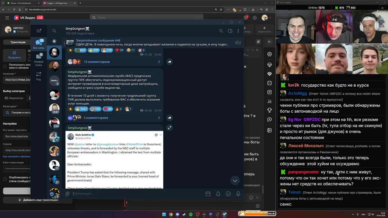Open Windows Start menu
Screen dimensions: 388x218
click(x=164, y=214)
